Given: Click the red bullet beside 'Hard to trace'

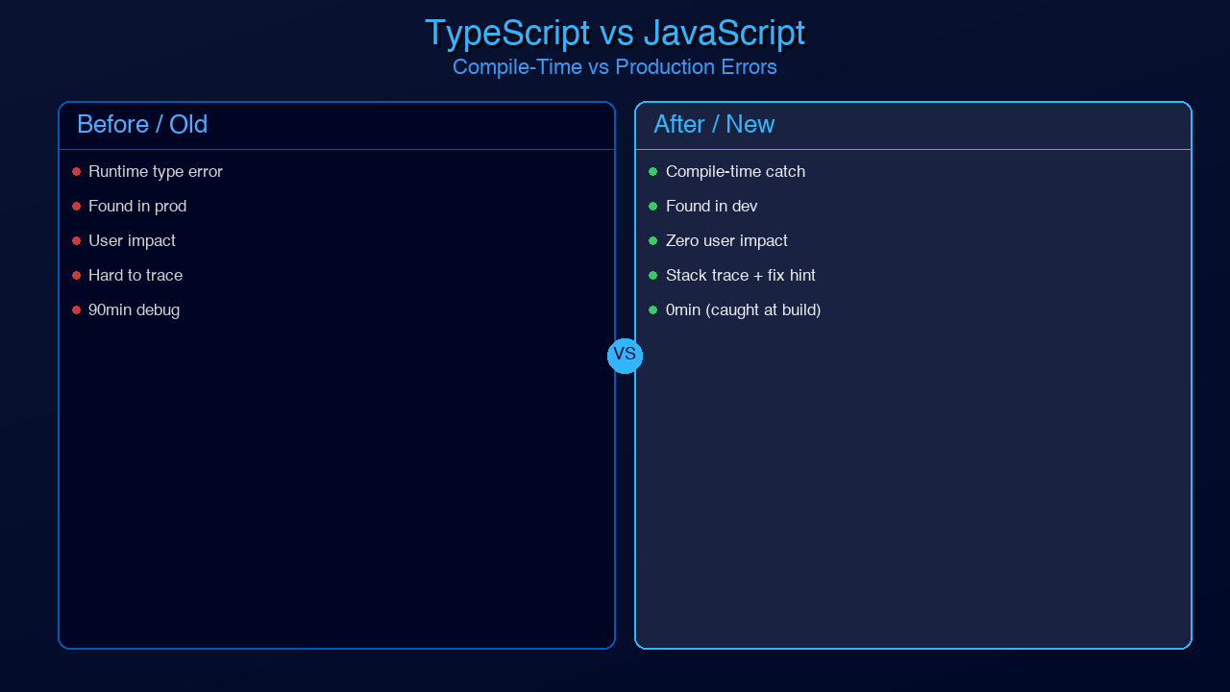Looking at the screenshot, I should click(76, 276).
